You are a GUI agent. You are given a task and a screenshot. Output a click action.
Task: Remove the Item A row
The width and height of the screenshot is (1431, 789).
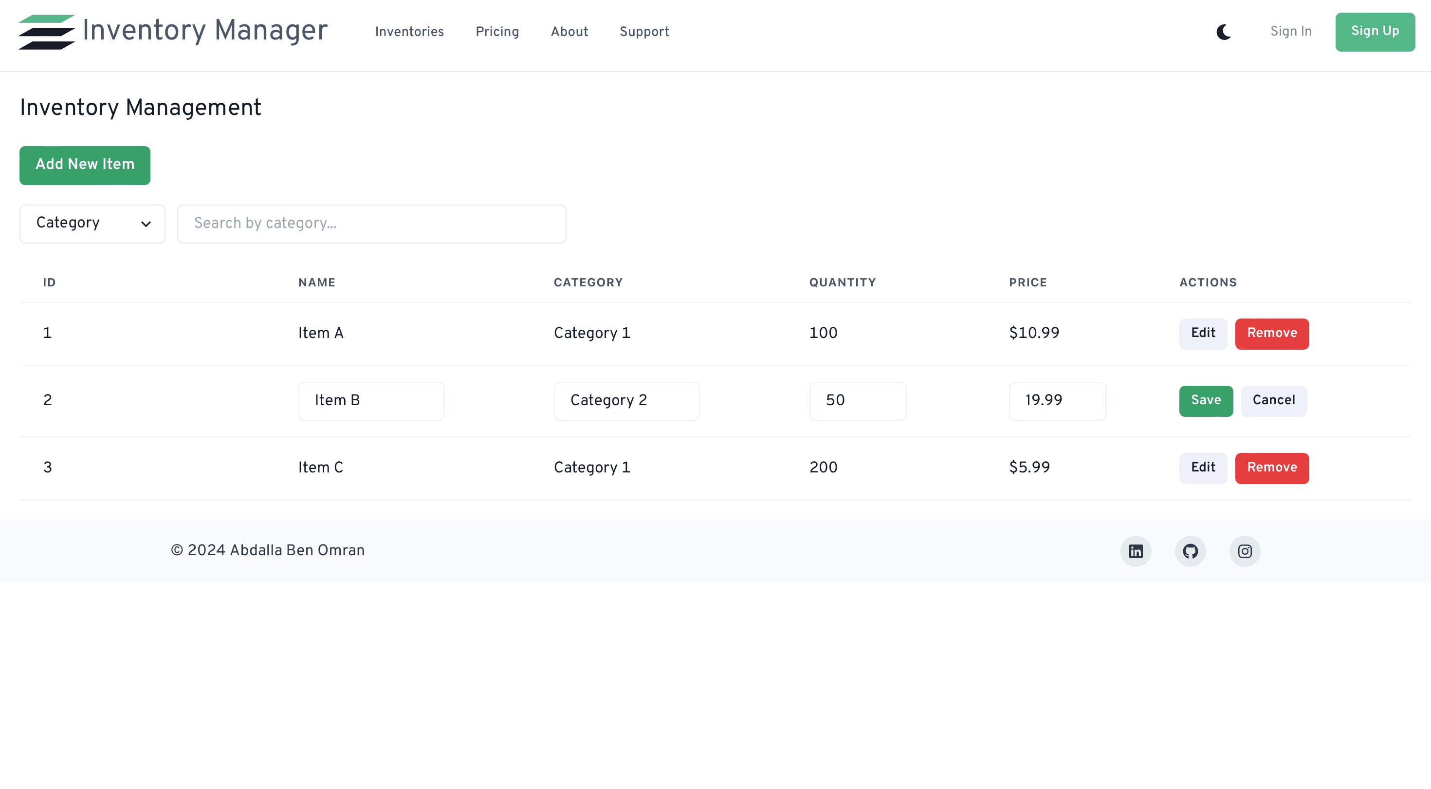tap(1271, 334)
